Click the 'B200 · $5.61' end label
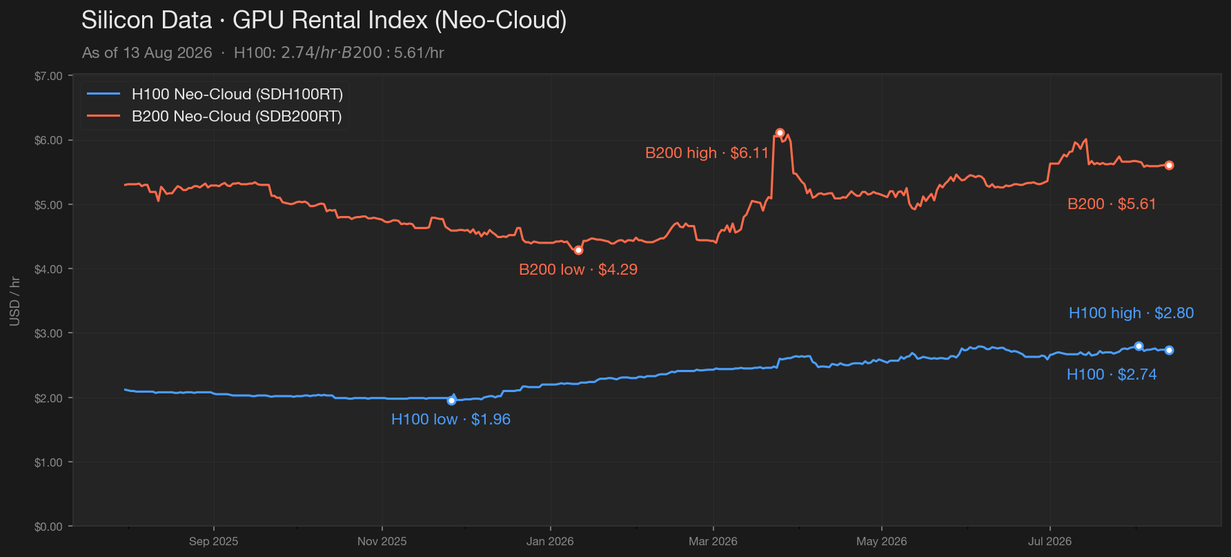 [1112, 204]
